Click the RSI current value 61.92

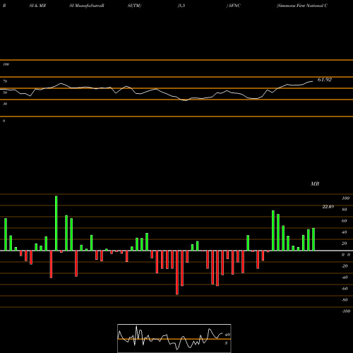tap(325, 80)
